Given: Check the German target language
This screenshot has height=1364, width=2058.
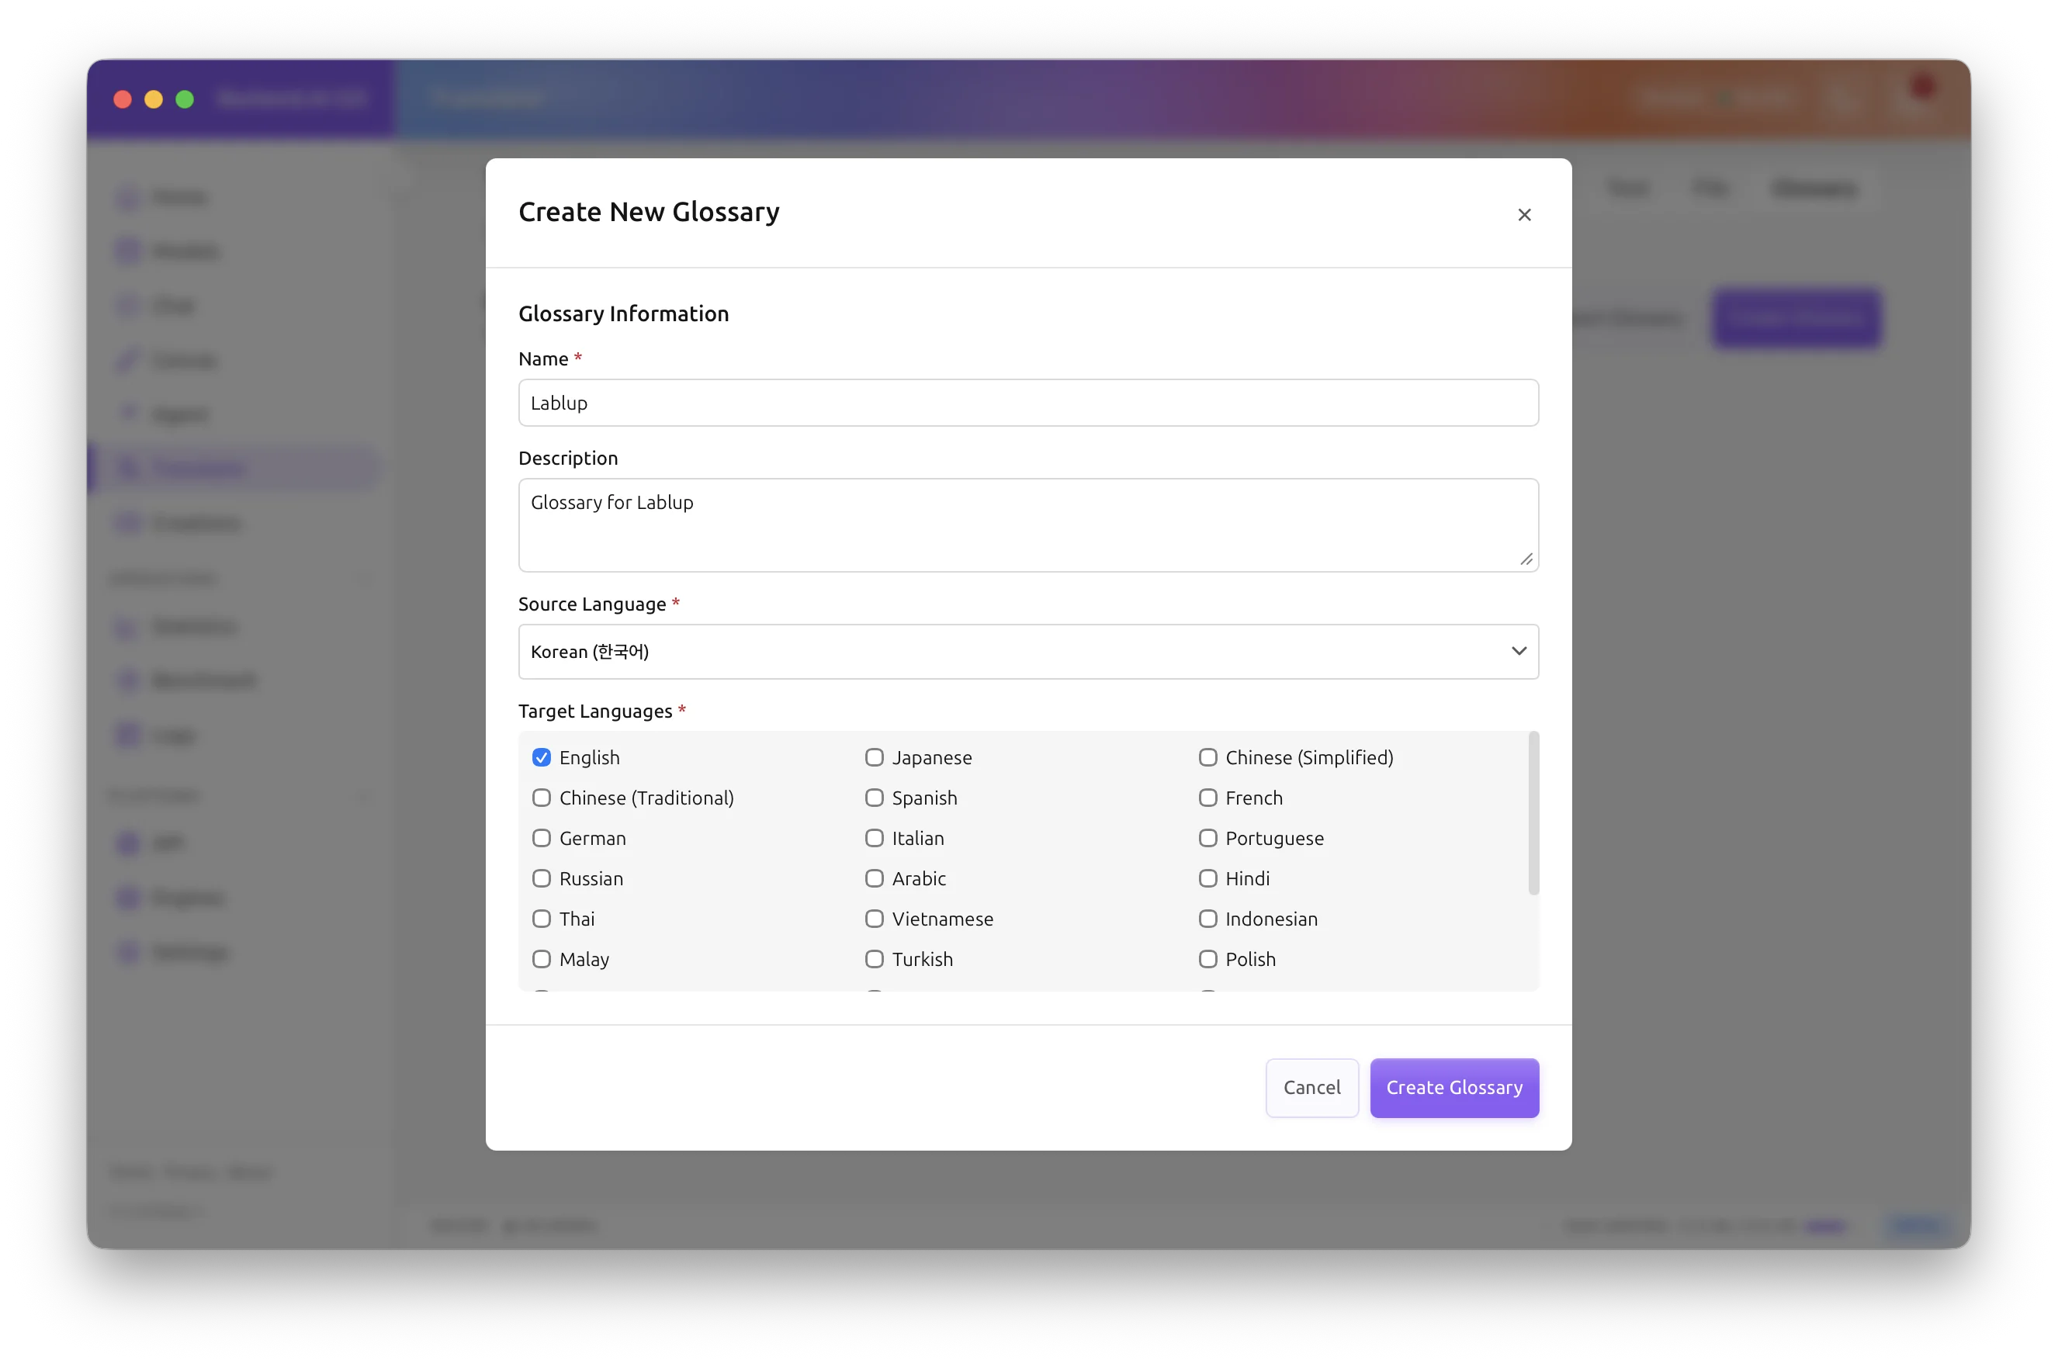Looking at the screenshot, I should (542, 839).
